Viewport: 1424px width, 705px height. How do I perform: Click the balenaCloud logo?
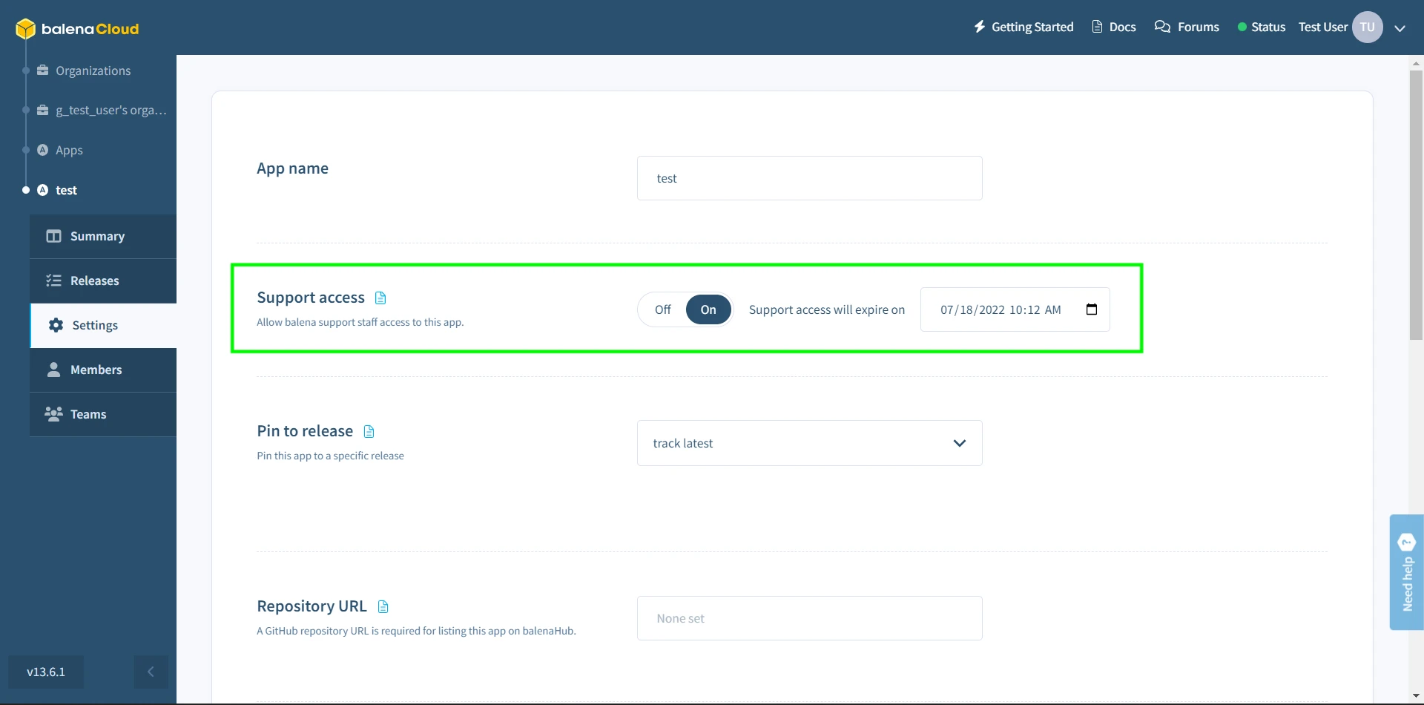point(76,29)
